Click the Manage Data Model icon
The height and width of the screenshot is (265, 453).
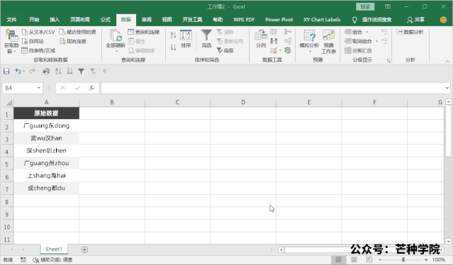pos(288,50)
